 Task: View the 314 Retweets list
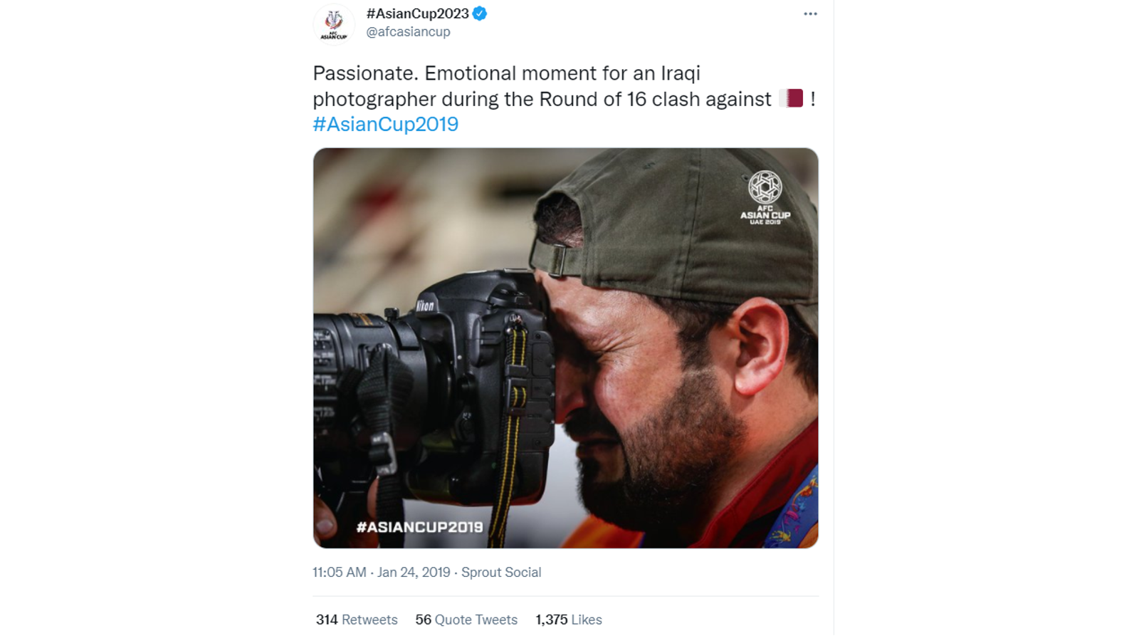tap(357, 620)
